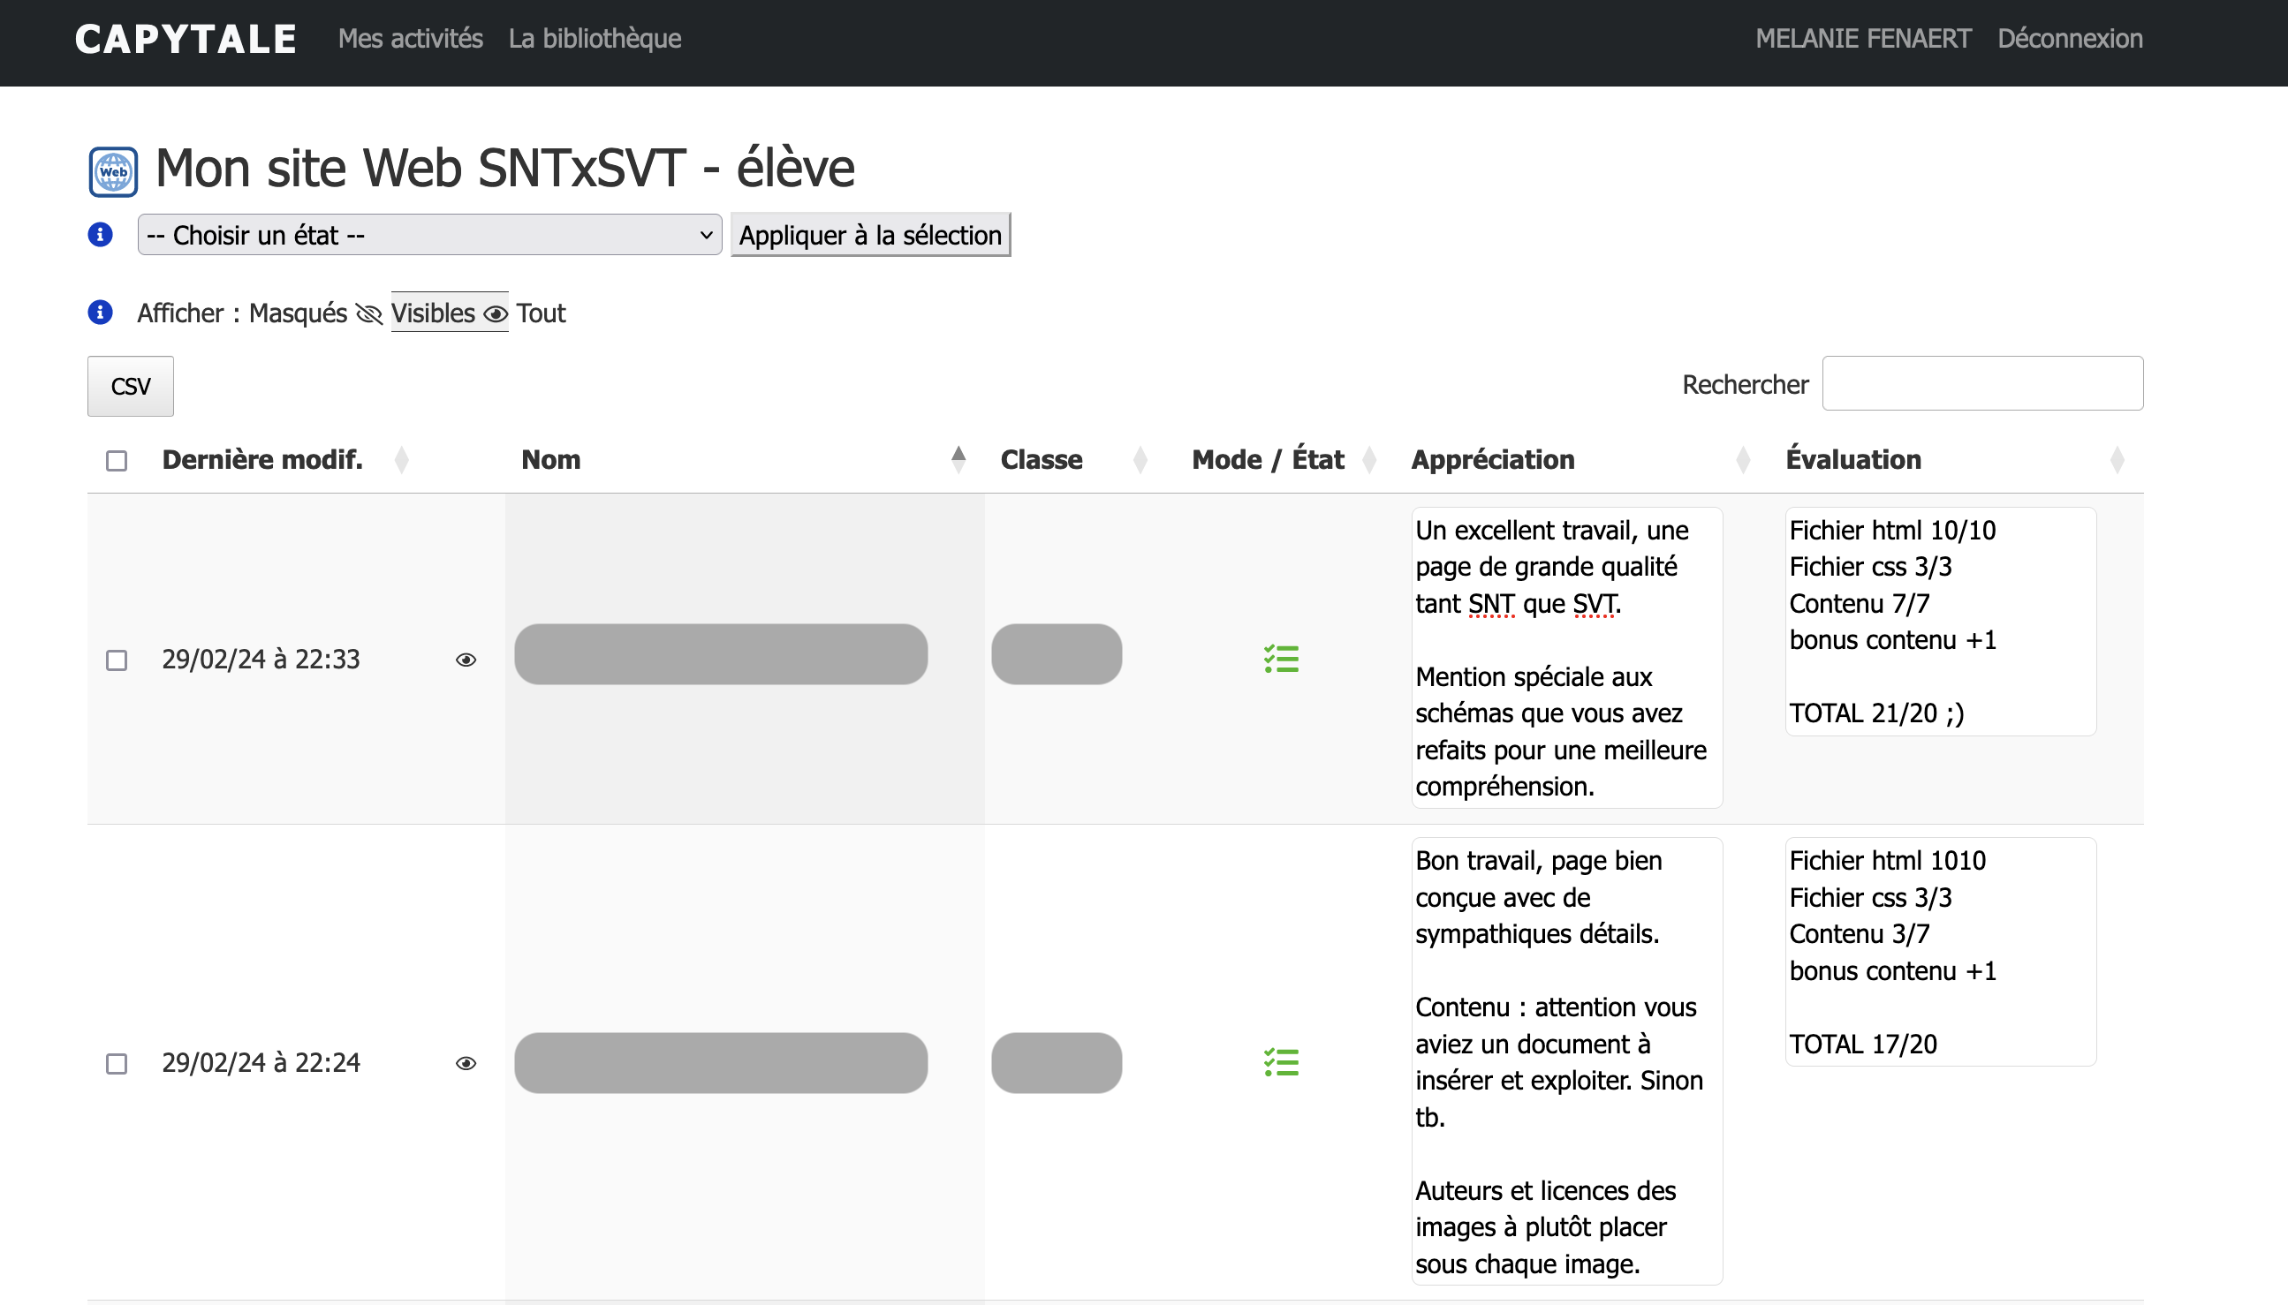This screenshot has width=2288, height=1305.
Task: Click the Web activity icon beside title
Action: (113, 171)
